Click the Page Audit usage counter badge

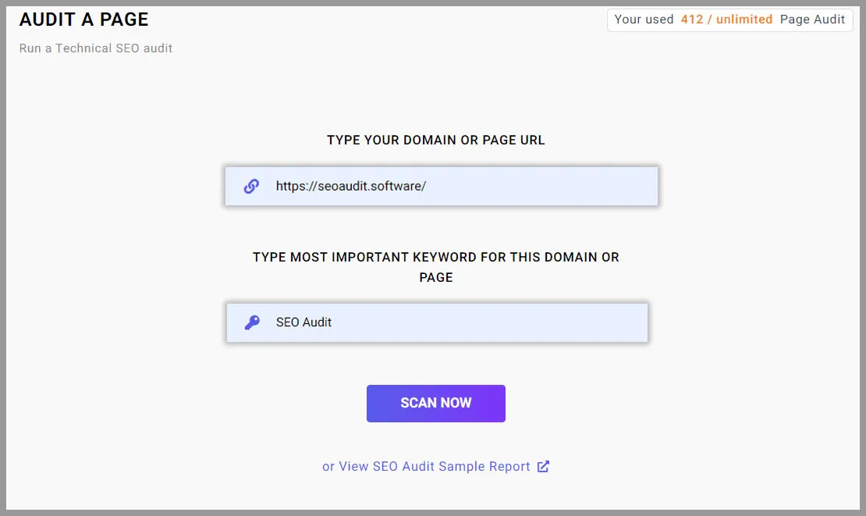730,20
